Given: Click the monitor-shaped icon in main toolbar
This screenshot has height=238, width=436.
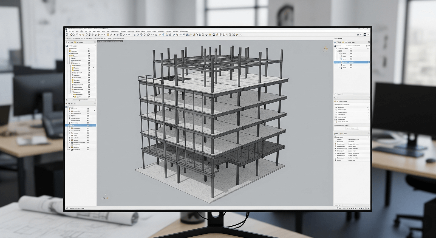Looking at the screenshot, I should point(214,35).
